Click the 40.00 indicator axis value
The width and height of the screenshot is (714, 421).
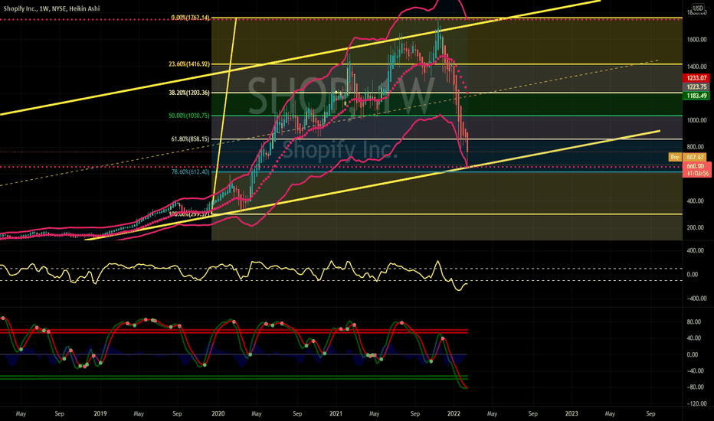(x=694, y=338)
